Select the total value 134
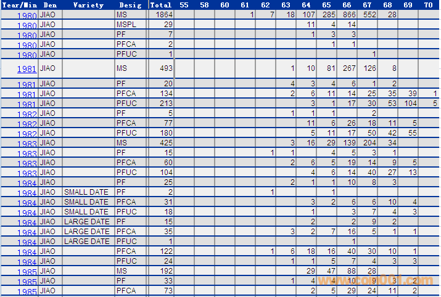441x297 pixels. coord(166,93)
